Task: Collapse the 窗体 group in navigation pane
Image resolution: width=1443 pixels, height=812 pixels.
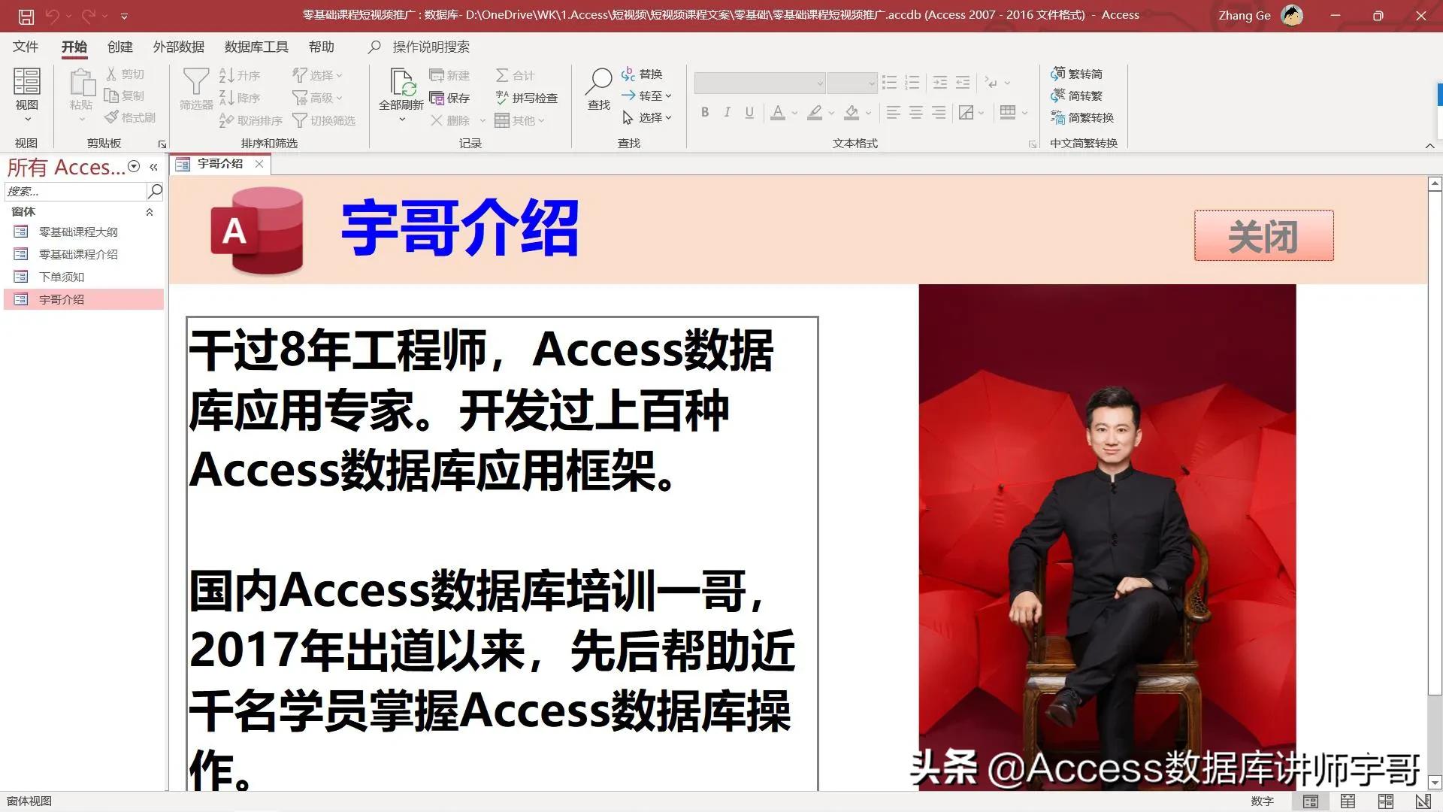Action: 148,212
